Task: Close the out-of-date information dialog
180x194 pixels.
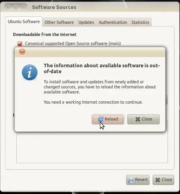Action: [x=143, y=119]
